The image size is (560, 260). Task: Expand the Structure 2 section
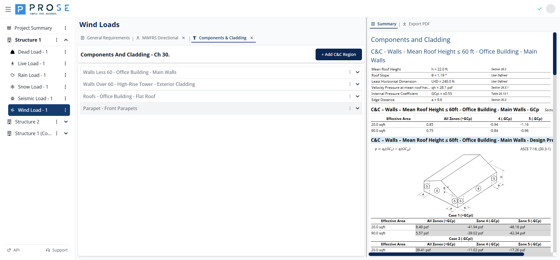(x=66, y=122)
